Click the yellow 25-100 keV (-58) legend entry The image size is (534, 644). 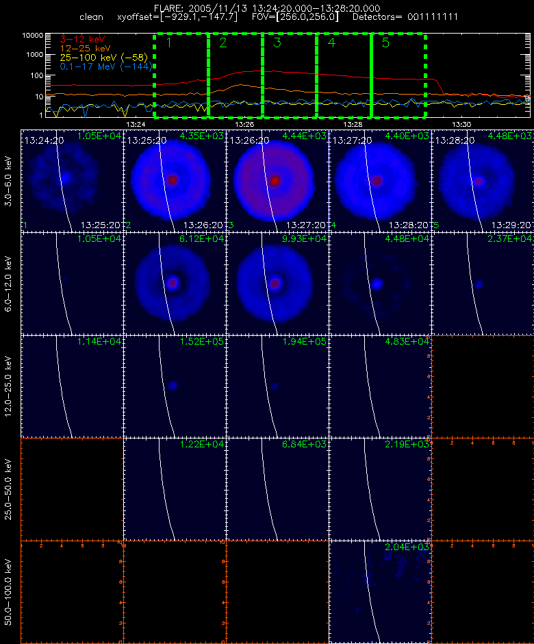pyautogui.click(x=104, y=58)
